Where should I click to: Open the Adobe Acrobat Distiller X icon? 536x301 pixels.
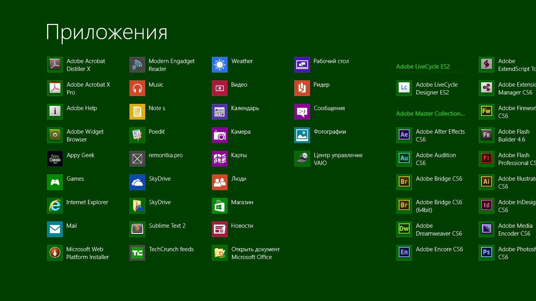(x=55, y=65)
